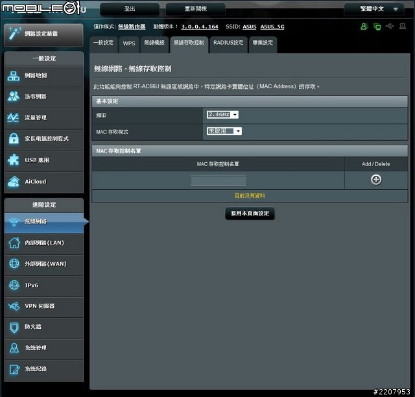Open the MAC 存取模式 dropdown
The width and height of the screenshot is (415, 397).
[224, 131]
